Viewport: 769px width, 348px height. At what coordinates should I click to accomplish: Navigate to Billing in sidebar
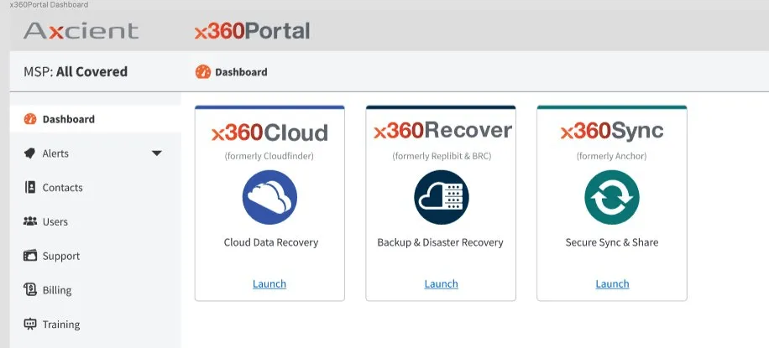click(x=96, y=289)
